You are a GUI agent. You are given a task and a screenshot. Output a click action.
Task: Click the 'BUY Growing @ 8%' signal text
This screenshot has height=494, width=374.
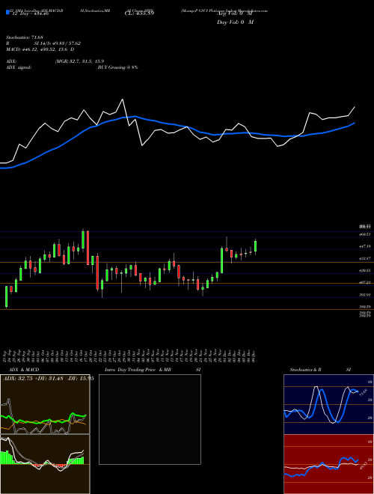click(117, 67)
